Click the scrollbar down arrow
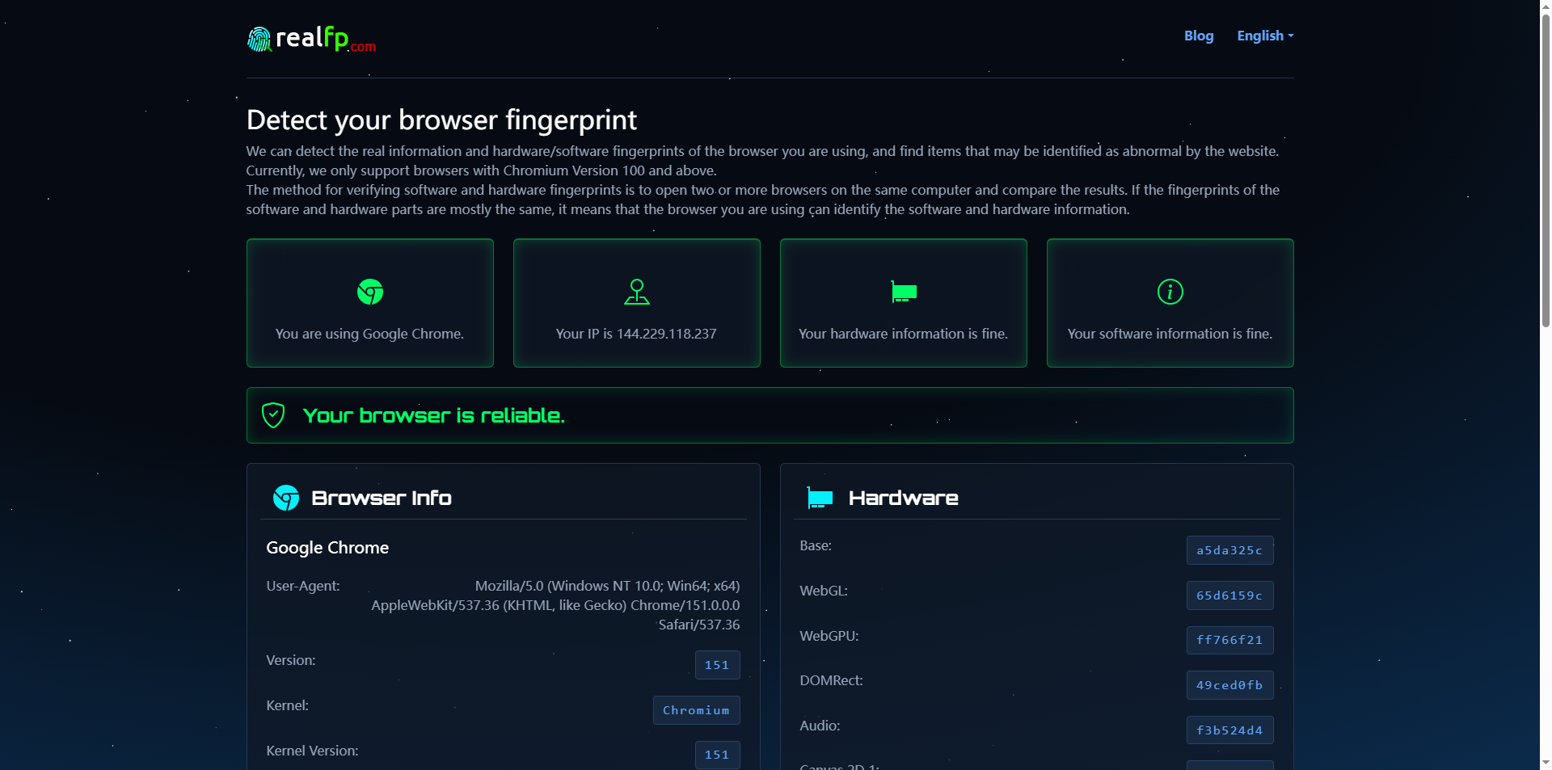The width and height of the screenshot is (1552, 770). 1546,763
